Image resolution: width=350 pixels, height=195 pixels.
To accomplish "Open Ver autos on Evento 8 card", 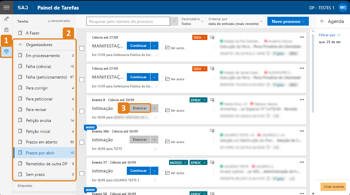I will 175,110.
